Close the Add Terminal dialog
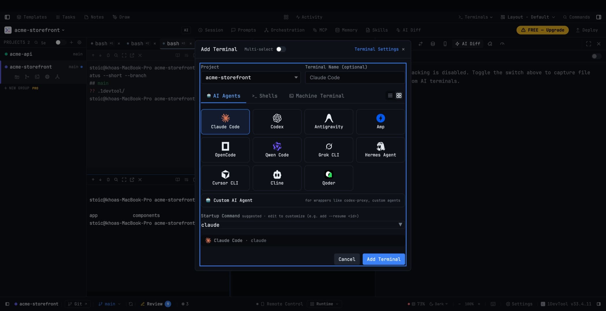The image size is (606, 311). (403, 49)
